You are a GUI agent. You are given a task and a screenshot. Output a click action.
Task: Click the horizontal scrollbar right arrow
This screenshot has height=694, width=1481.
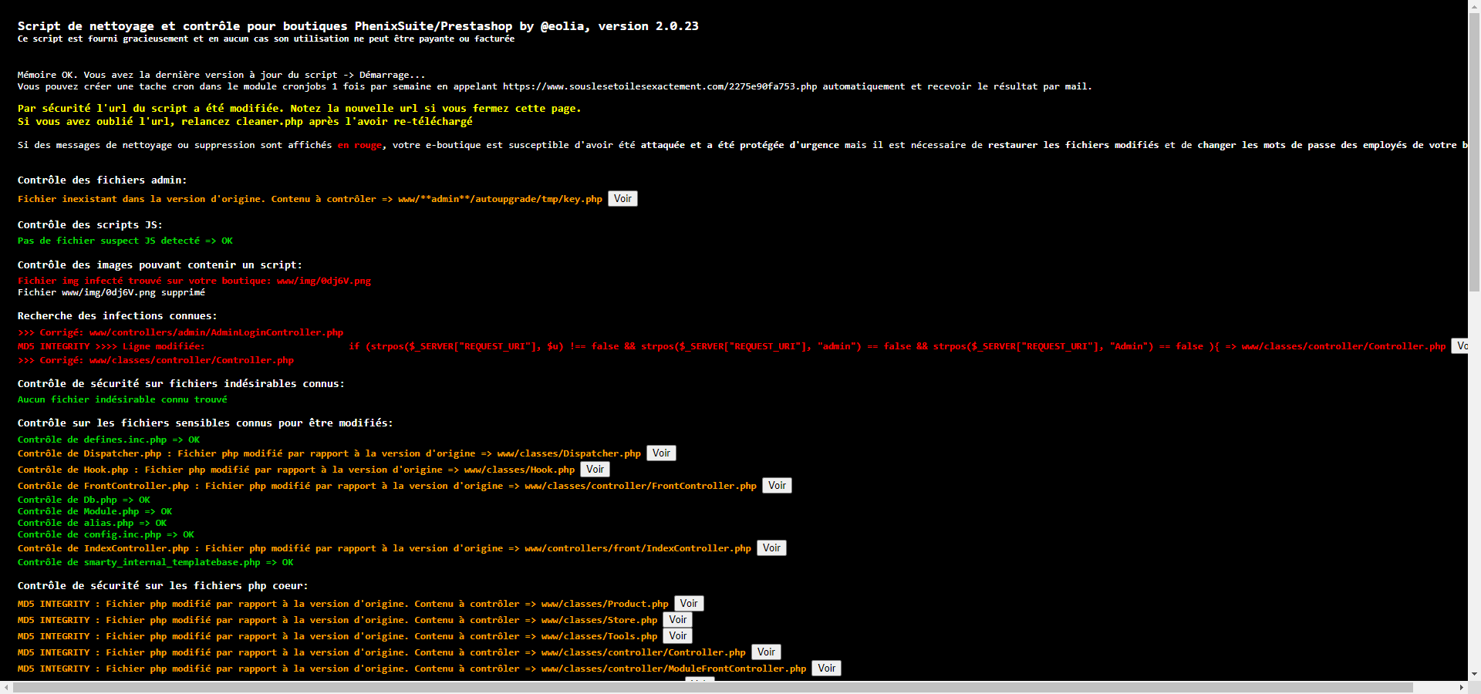pos(1461,687)
